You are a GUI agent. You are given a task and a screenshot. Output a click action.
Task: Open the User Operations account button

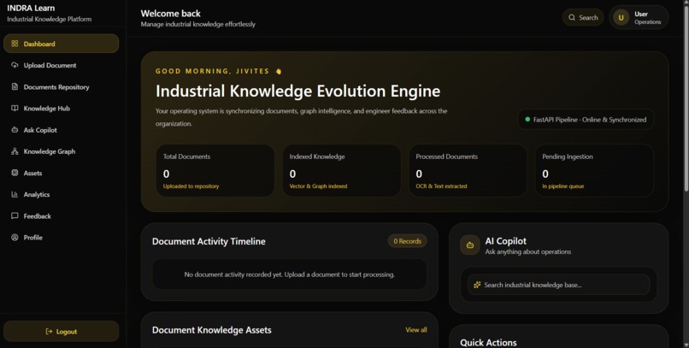click(x=639, y=18)
